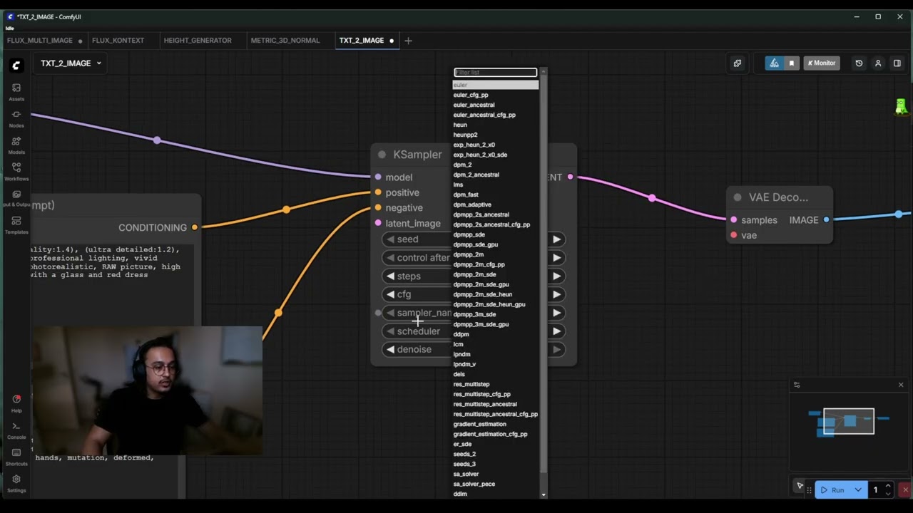Choose res_multistep sampler
The width and height of the screenshot is (913, 513).
pos(496,384)
